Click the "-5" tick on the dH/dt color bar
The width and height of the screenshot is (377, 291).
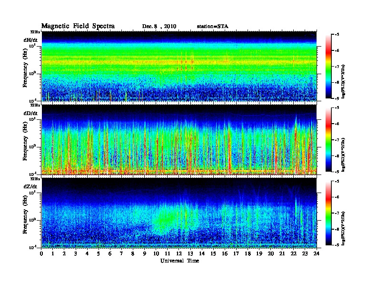[x=337, y=35]
